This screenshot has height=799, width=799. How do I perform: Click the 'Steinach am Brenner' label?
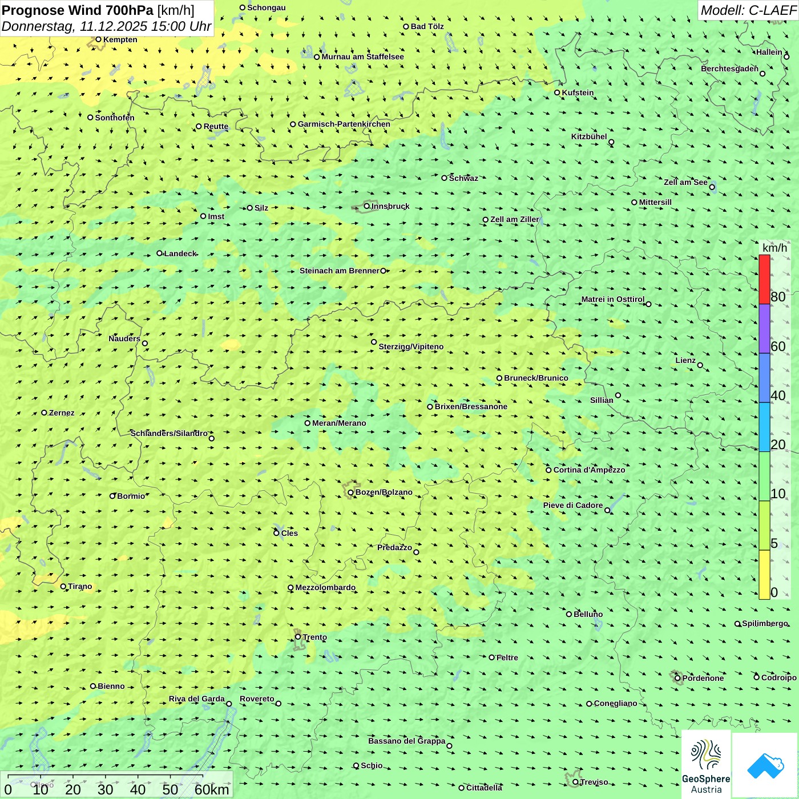coord(340,271)
